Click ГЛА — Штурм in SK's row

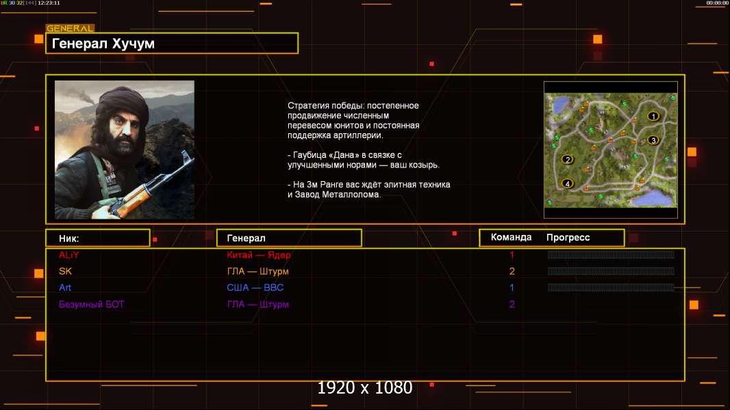point(258,271)
